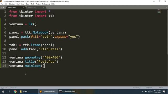The image size is (168, 94).
Task: Click the geometry method name
Action: [33, 57]
